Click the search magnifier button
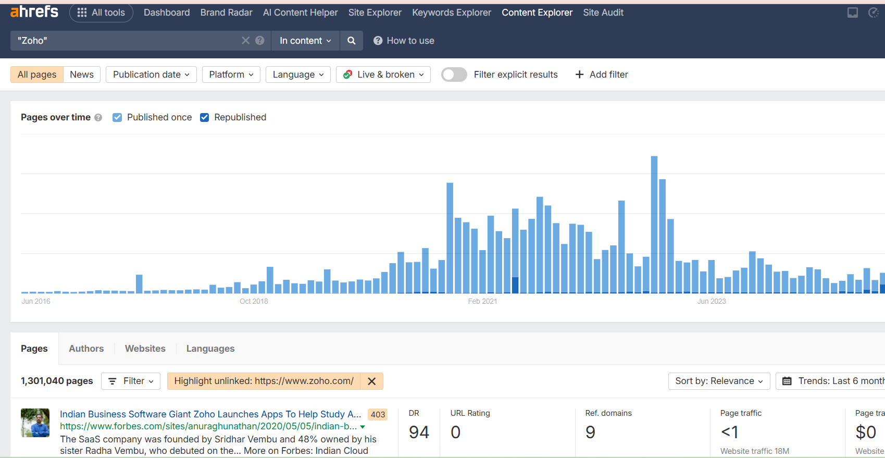Image resolution: width=885 pixels, height=458 pixels. [x=352, y=41]
